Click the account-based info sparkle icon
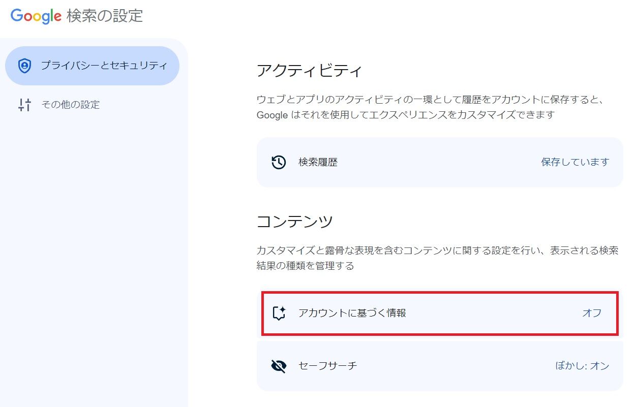The width and height of the screenshot is (636, 407). pyautogui.click(x=279, y=313)
